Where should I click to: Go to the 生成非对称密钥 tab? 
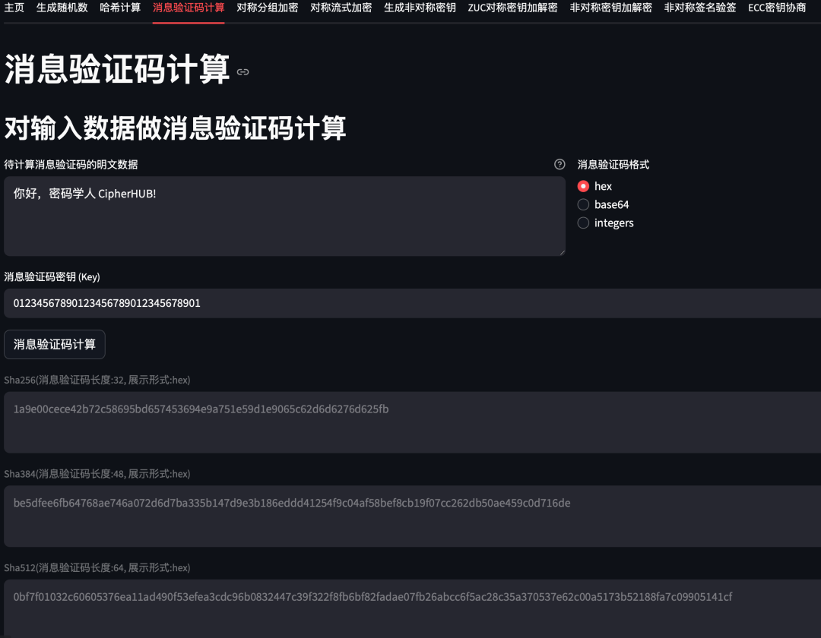coord(420,8)
